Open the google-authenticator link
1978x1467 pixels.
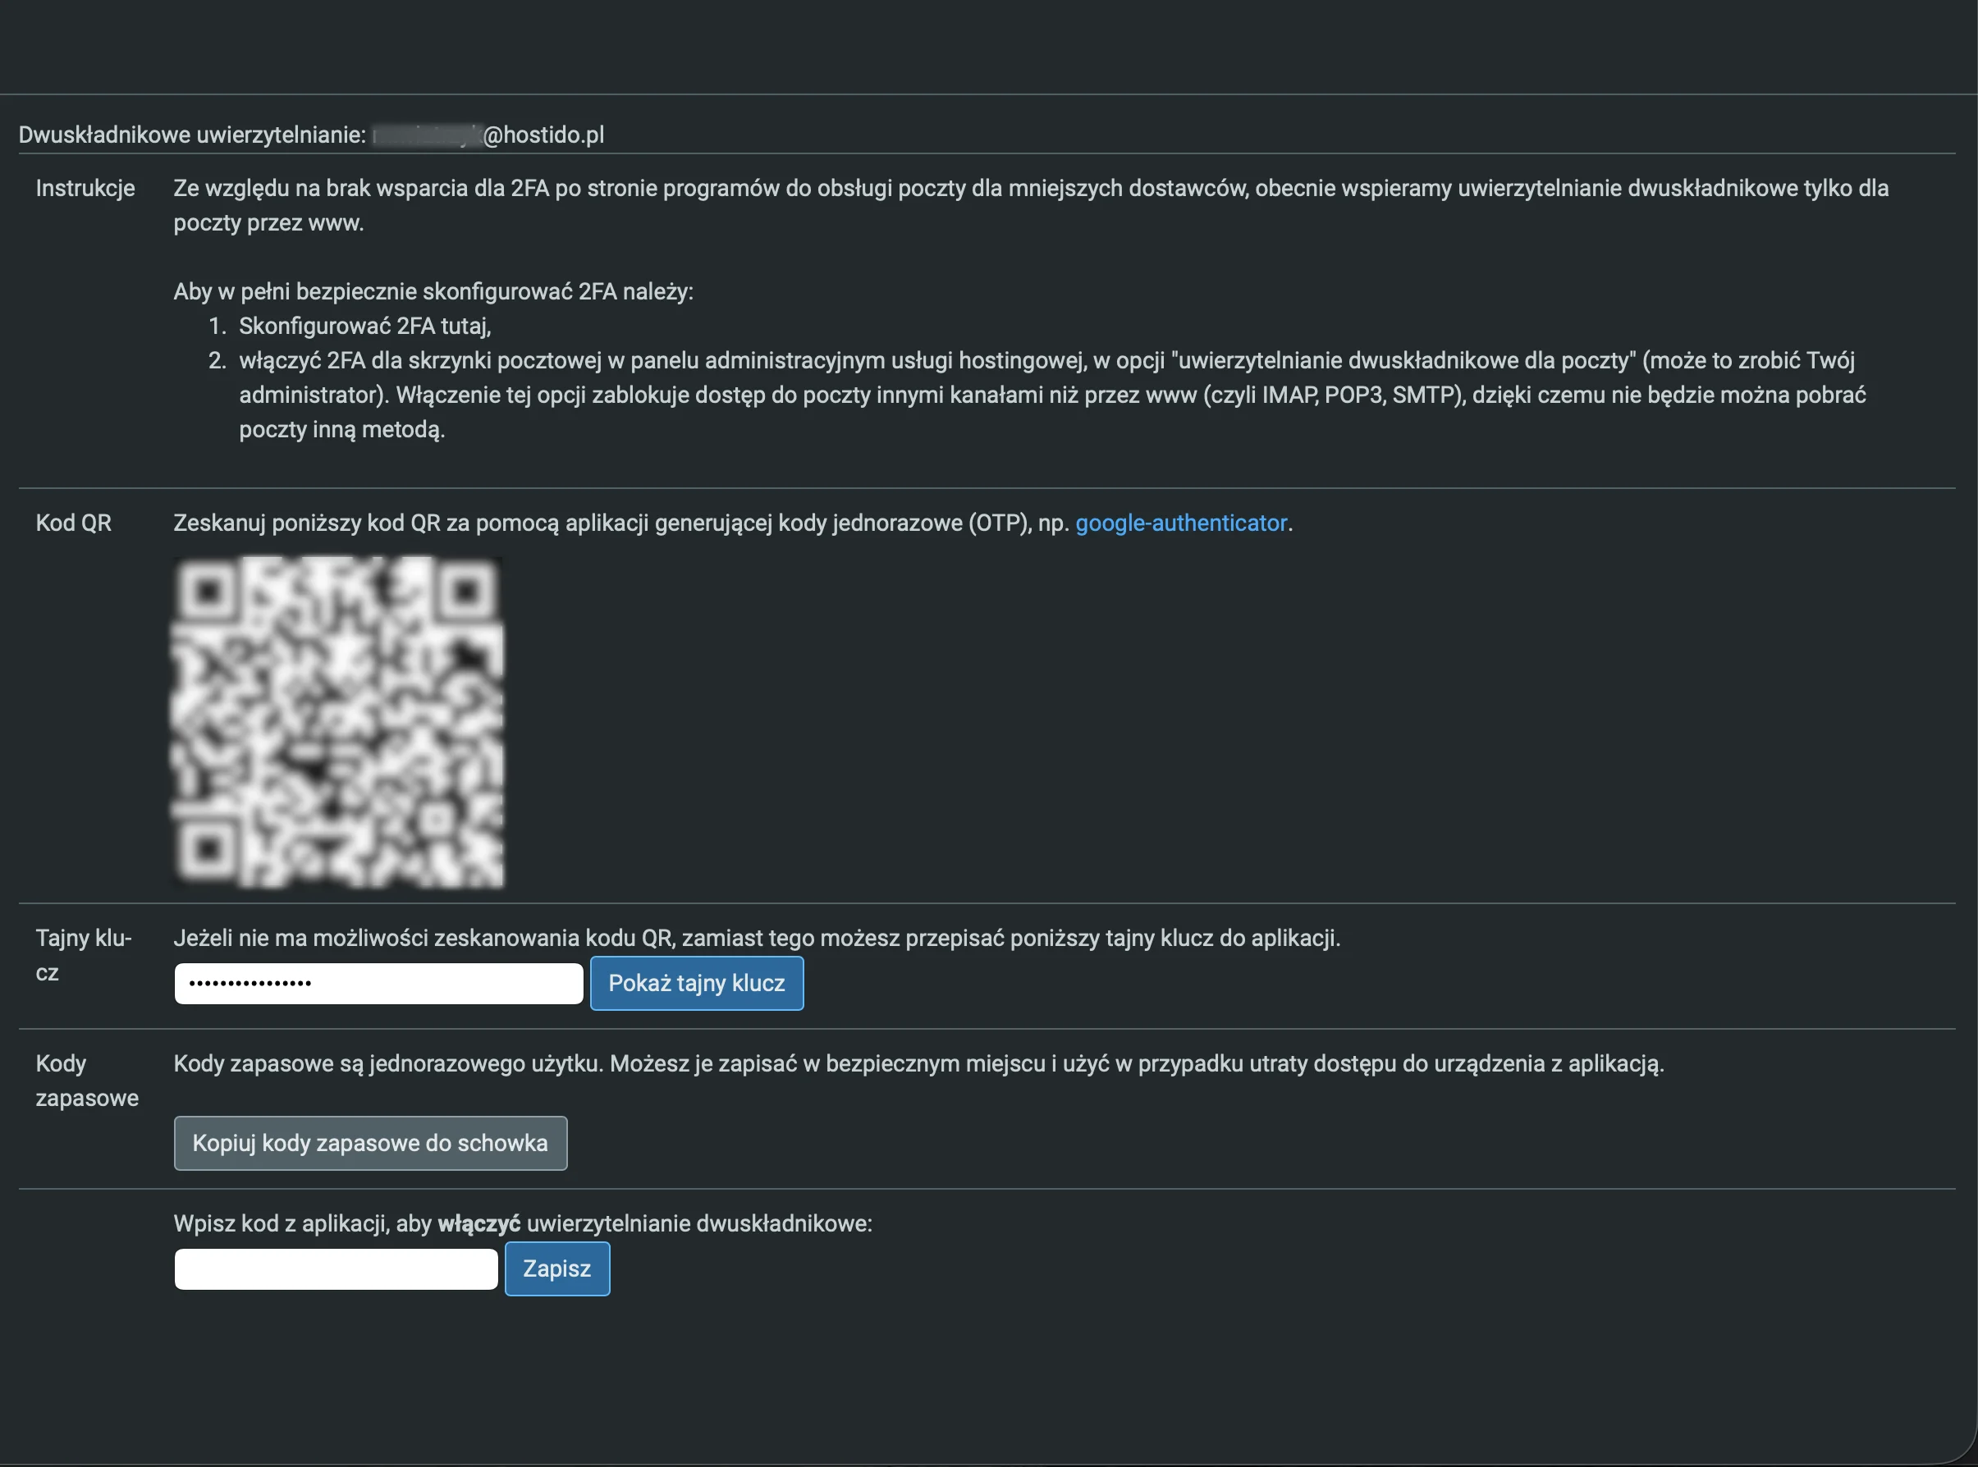1180,523
